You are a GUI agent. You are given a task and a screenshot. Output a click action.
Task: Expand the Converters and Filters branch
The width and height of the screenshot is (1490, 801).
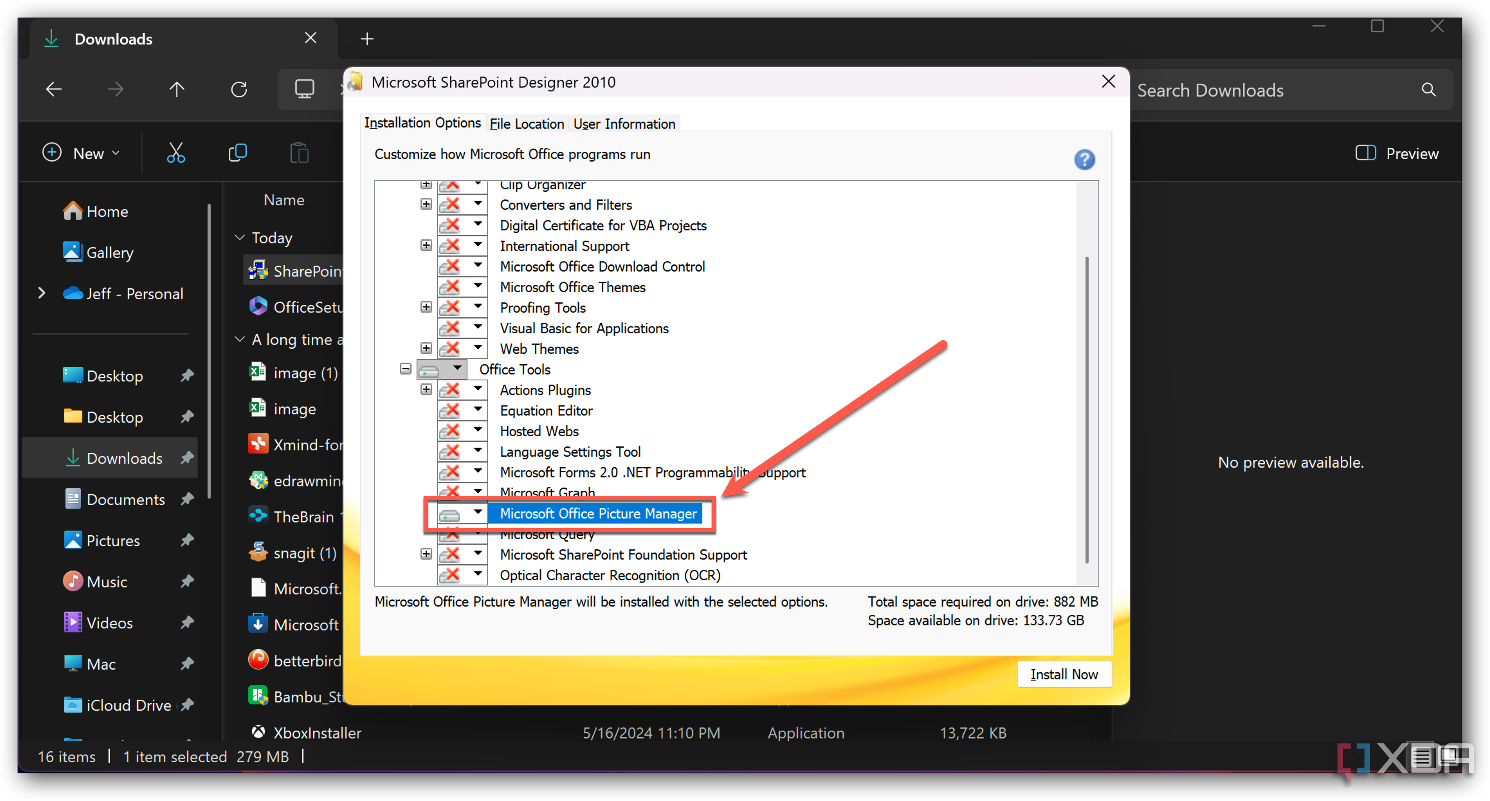tap(427, 204)
